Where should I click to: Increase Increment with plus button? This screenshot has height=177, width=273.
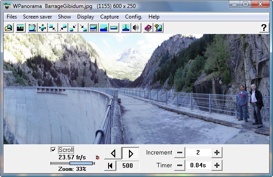(x=217, y=153)
